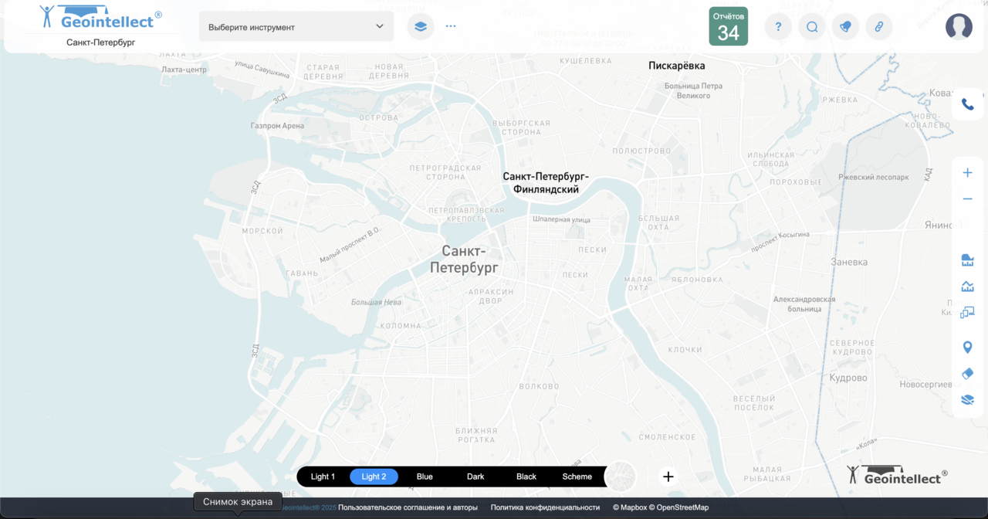Screen dimensions: 988x519
Task: Click the location pin marker tool
Action: click(967, 348)
